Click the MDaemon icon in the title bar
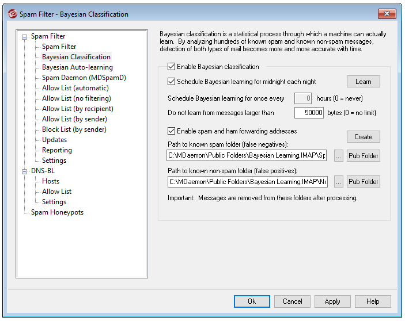405x321 pixels. [x=12, y=14]
